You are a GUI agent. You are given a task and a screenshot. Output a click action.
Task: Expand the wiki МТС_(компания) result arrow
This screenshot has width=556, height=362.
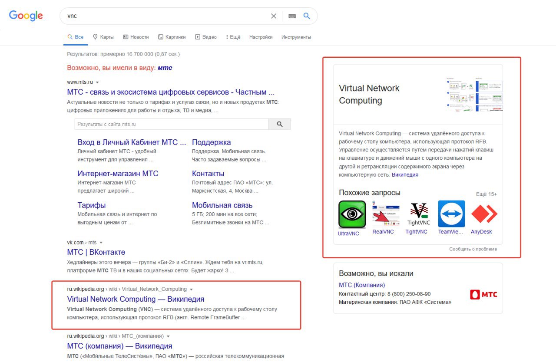pyautogui.click(x=168, y=336)
